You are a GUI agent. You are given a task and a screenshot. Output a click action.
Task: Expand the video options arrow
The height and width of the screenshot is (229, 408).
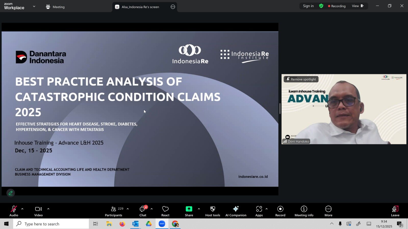click(48, 209)
